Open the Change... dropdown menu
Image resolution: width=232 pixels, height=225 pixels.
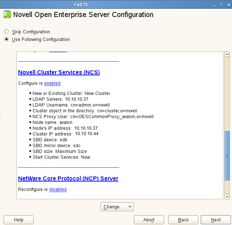pyautogui.click(x=117, y=207)
